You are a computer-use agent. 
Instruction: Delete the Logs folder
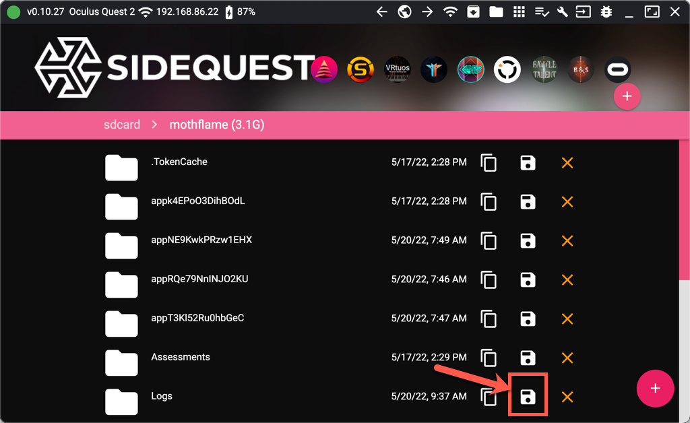567,397
